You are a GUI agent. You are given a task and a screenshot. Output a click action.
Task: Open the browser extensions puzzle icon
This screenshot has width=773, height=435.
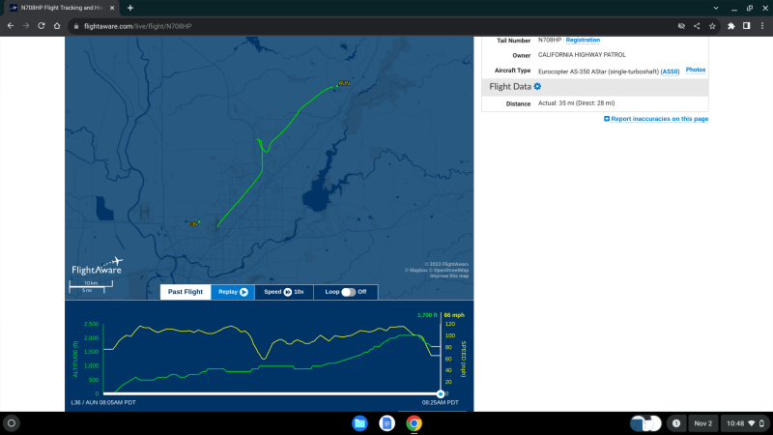pyautogui.click(x=731, y=26)
